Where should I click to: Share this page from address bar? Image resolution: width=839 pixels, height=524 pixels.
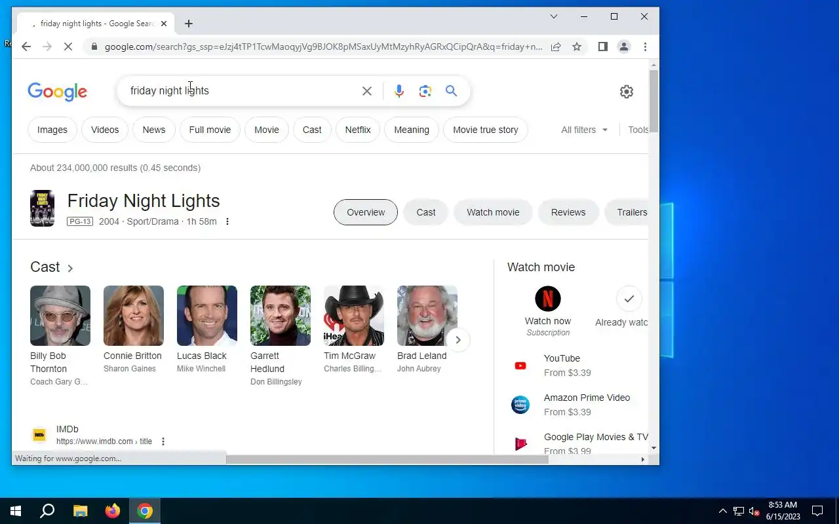click(x=556, y=47)
